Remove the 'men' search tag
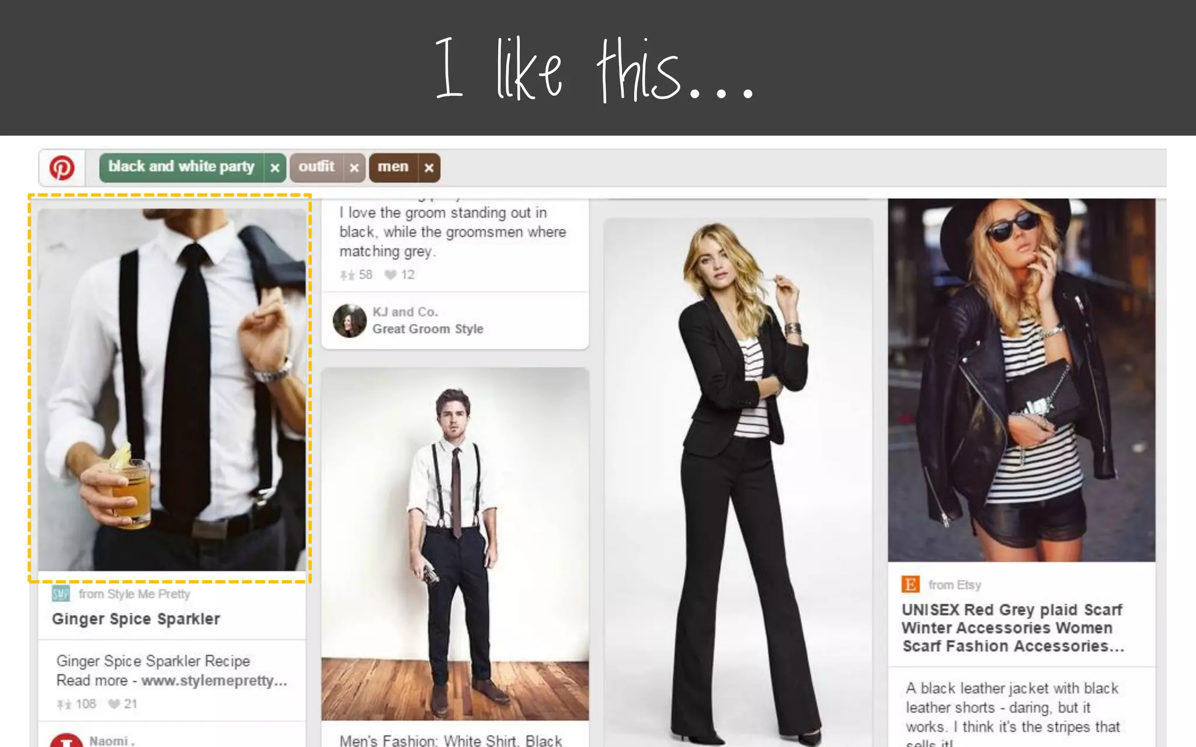Image resolution: width=1196 pixels, height=747 pixels. (429, 168)
